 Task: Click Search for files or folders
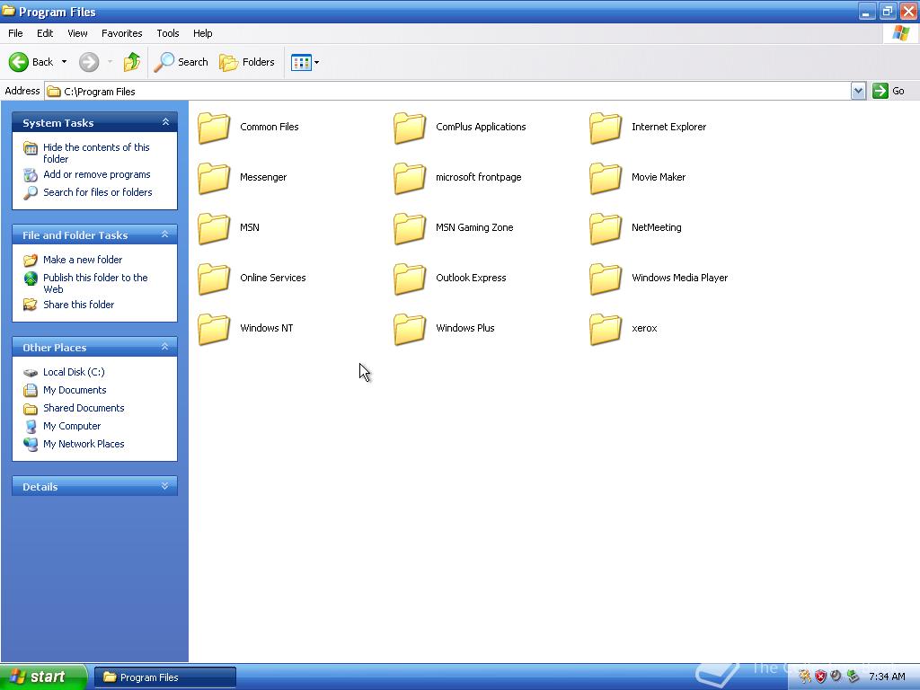97,192
